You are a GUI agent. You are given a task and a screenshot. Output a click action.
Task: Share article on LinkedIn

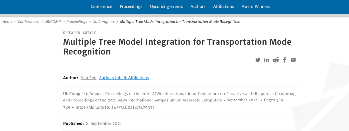click(x=267, y=60)
